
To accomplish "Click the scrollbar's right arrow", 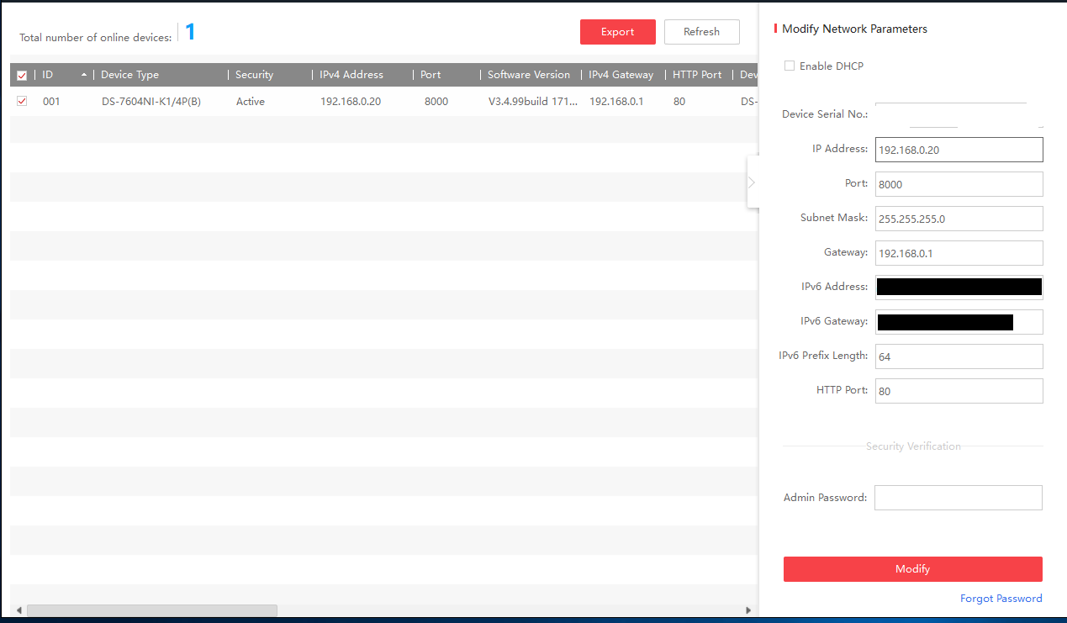I will point(748,610).
